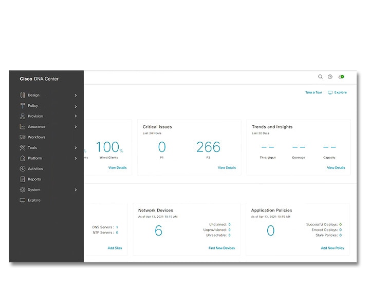This screenshot has height=308, width=370.
Task: Click the Design icon in the sidebar
Action: coord(23,95)
